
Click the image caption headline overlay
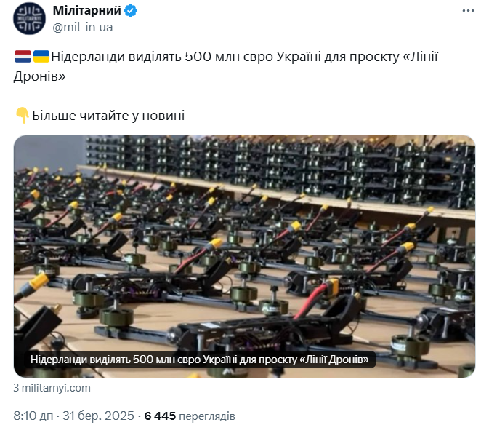pyautogui.click(x=200, y=360)
